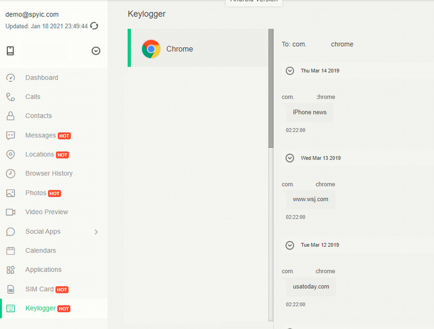The width and height of the screenshot is (434, 329).
Task: Open Browser History
Action: click(49, 174)
